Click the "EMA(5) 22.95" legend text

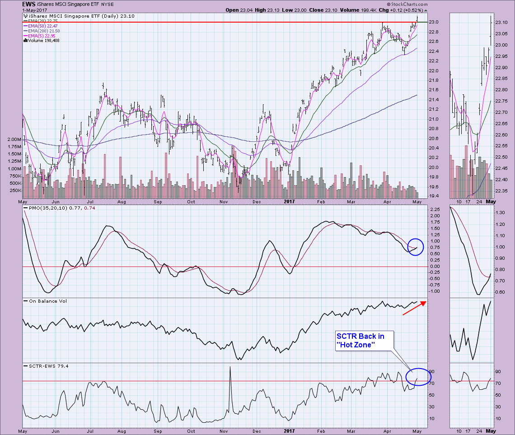click(x=42, y=36)
